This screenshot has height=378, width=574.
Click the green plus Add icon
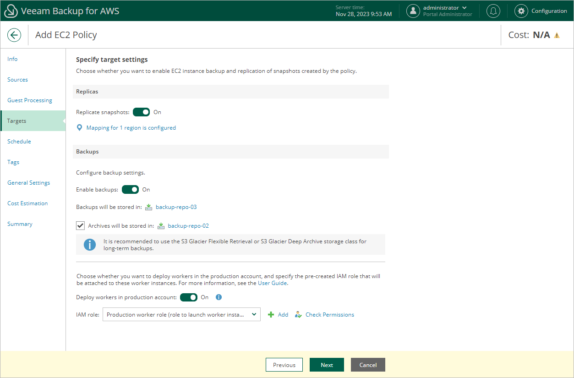pyautogui.click(x=271, y=315)
